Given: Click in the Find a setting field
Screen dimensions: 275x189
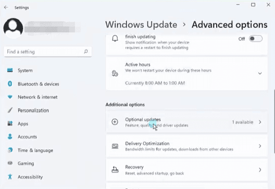Looking at the screenshot, I should coord(48,52).
